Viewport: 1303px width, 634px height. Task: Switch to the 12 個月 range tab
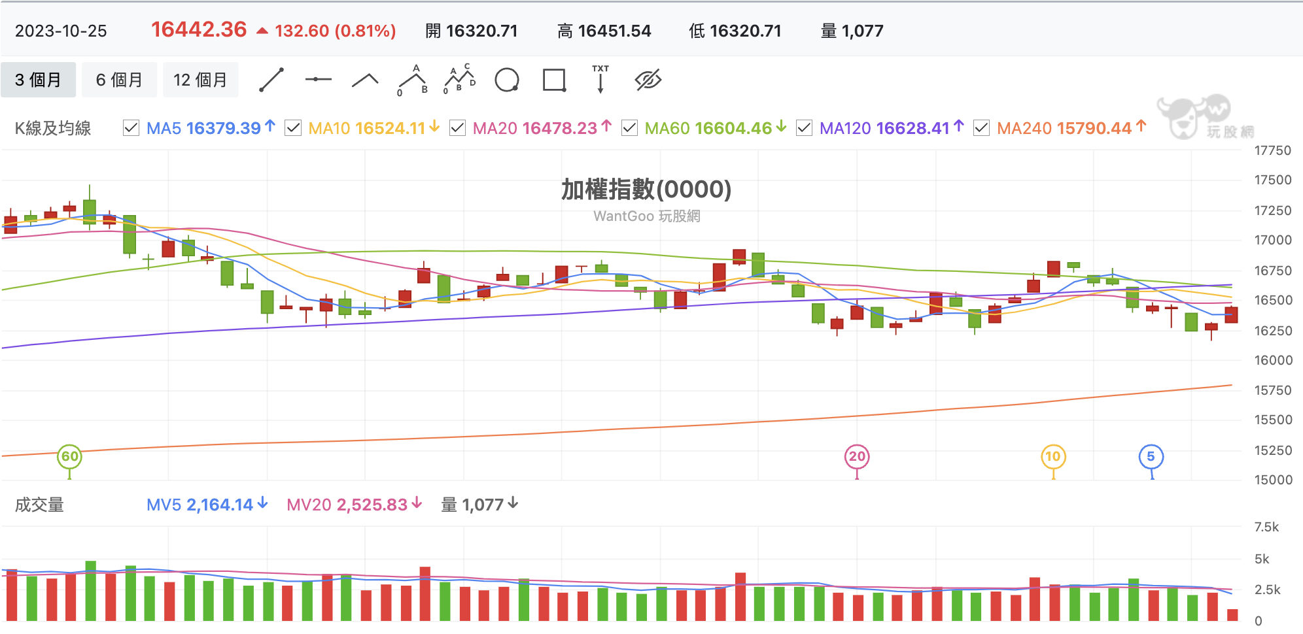tap(201, 80)
